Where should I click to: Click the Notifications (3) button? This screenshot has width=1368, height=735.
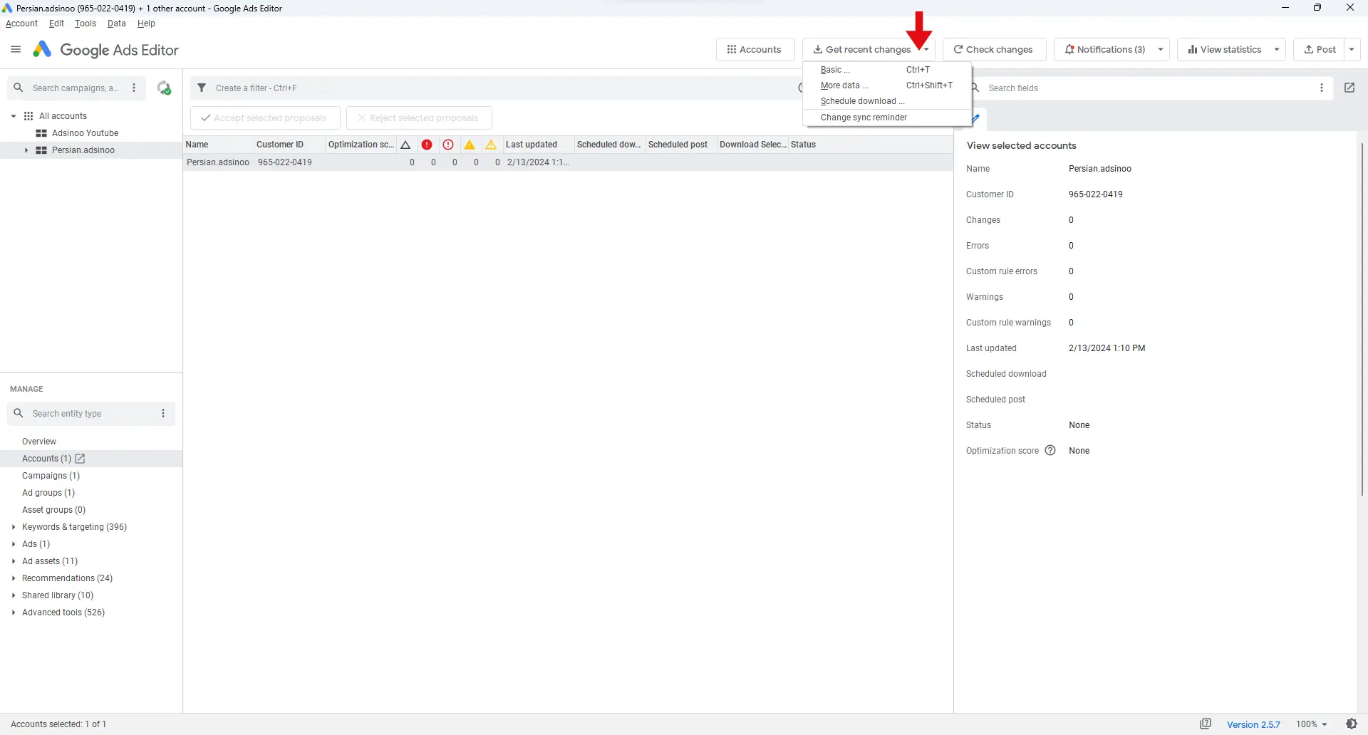1104,50
